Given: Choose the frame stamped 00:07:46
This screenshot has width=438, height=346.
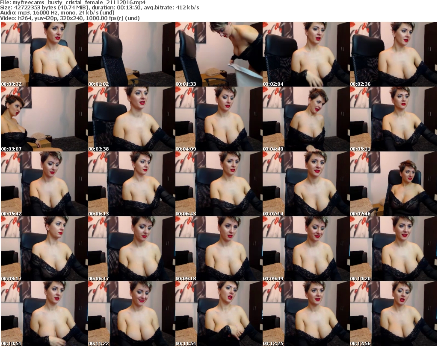Looking at the screenshot, I should [x=394, y=184].
